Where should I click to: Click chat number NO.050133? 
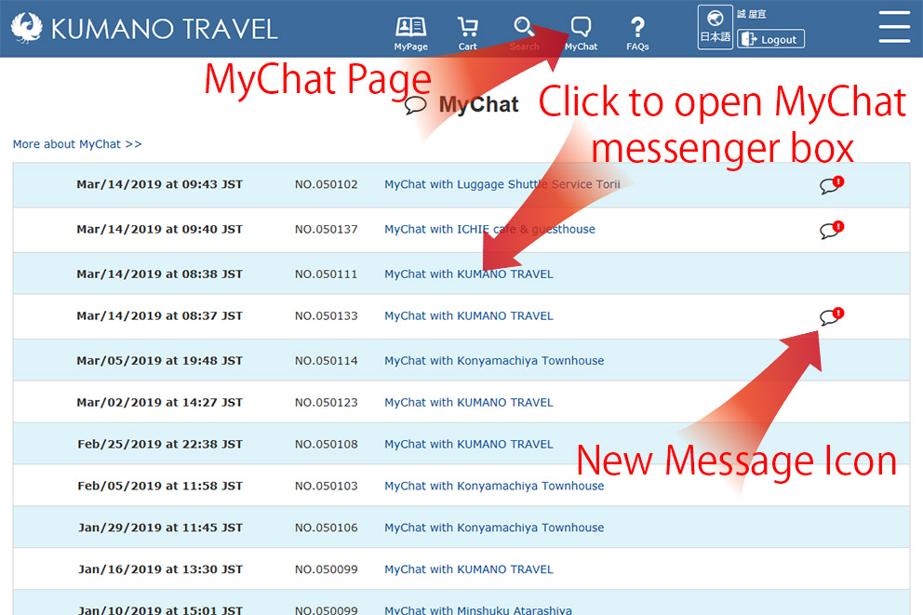[326, 316]
